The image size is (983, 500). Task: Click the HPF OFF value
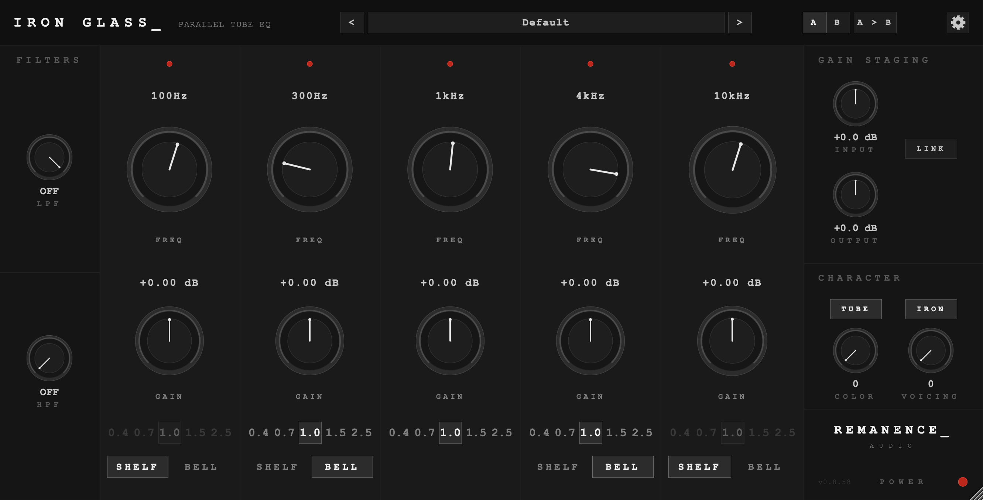(49, 392)
